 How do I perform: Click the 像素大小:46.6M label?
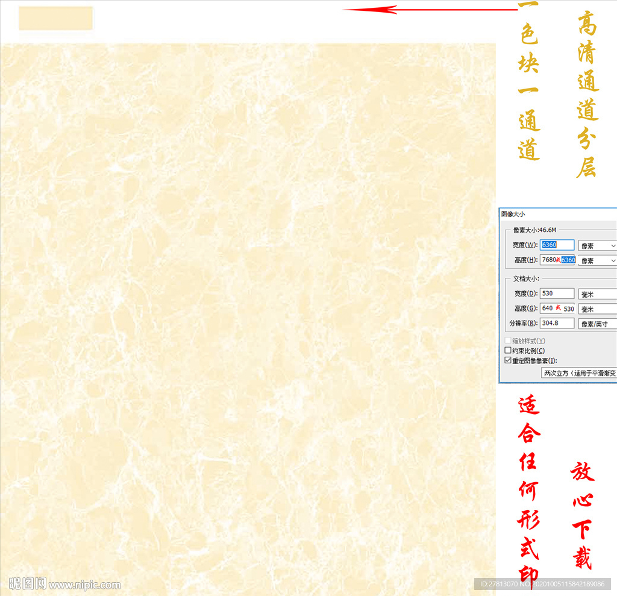click(x=534, y=230)
